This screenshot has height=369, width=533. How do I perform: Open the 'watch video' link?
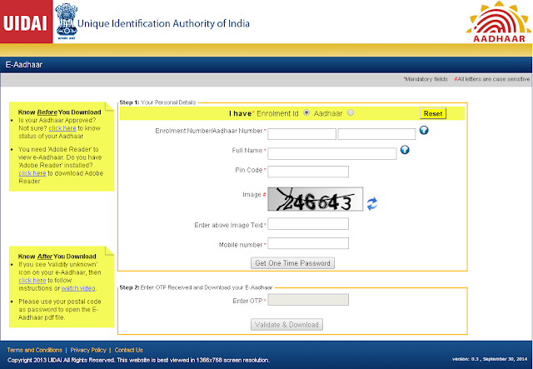[x=78, y=288]
